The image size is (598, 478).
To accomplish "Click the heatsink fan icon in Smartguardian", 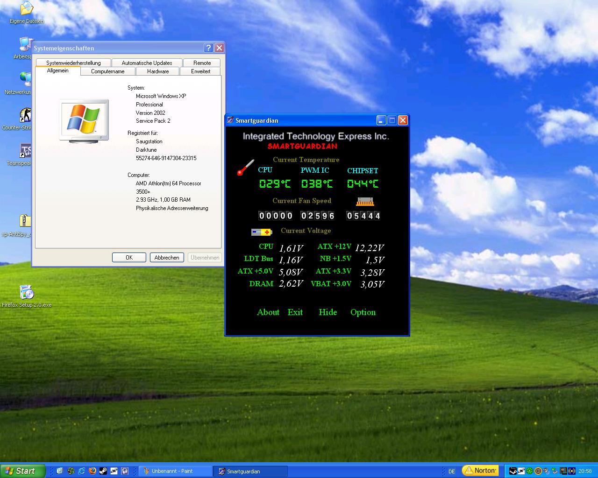I will tap(365, 202).
